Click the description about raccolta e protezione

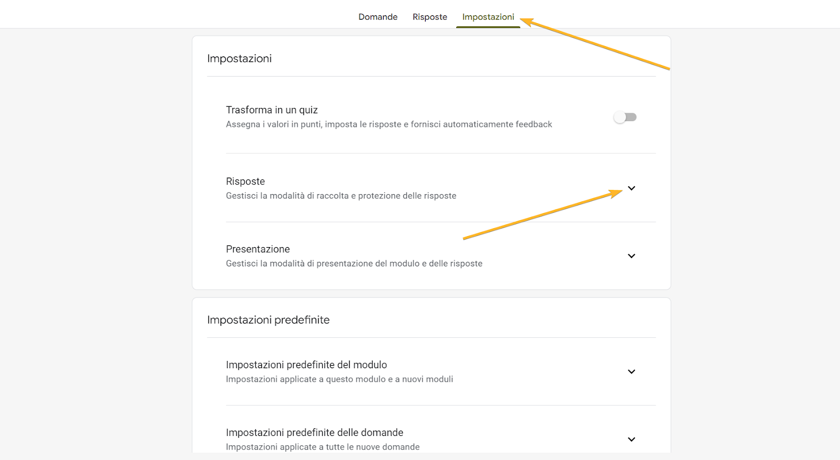(341, 196)
